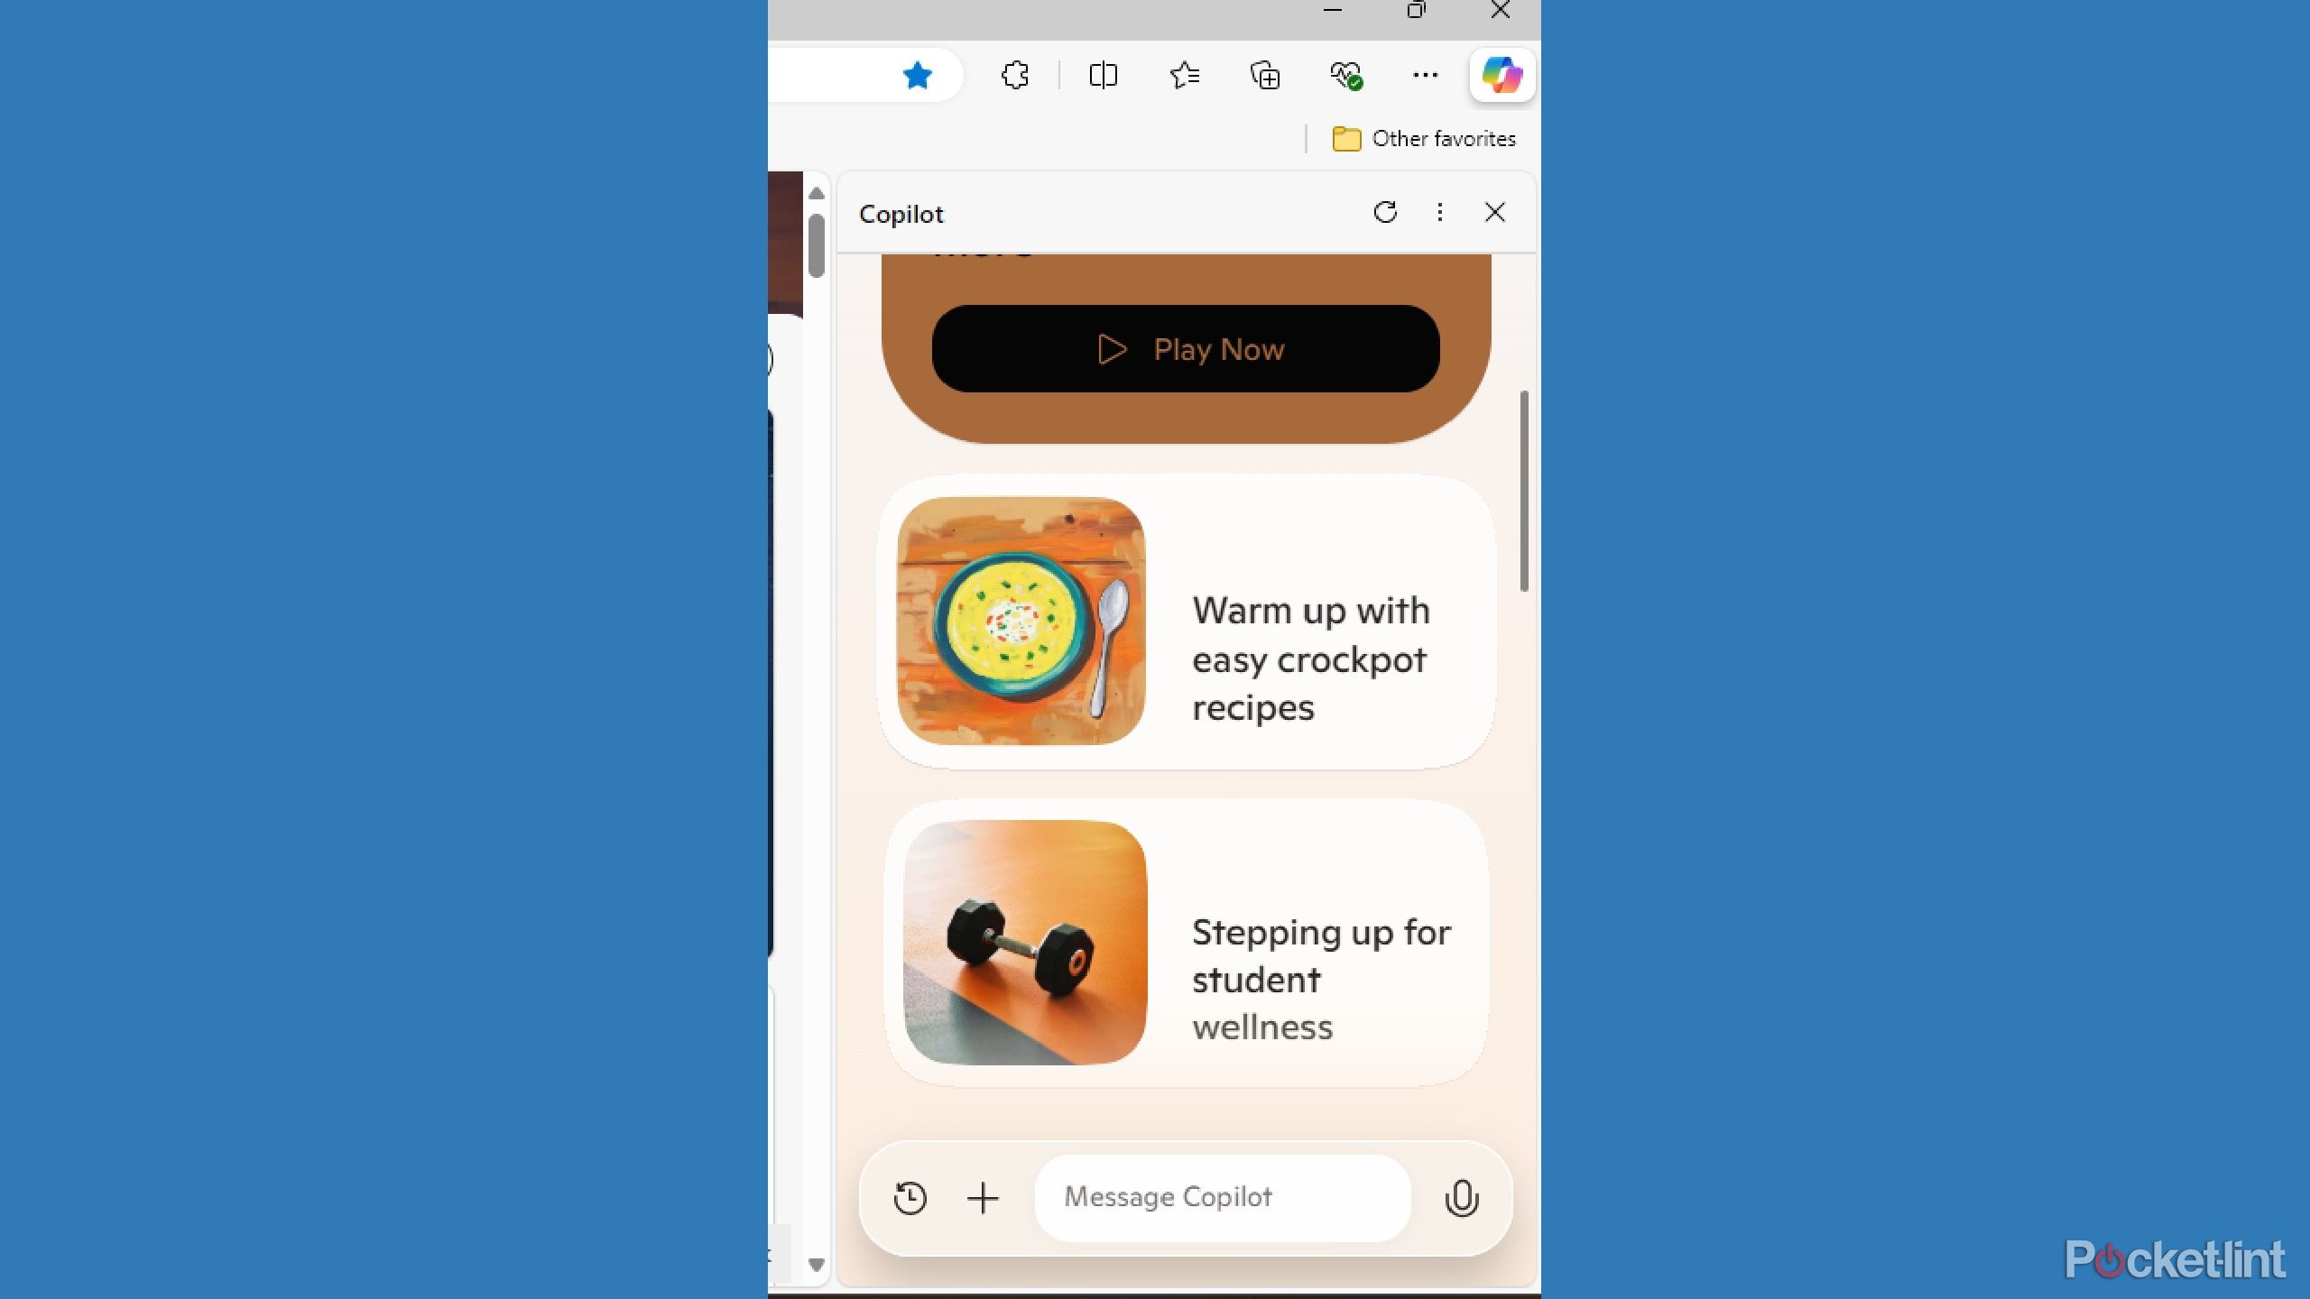
Task: Click crockpot recipes soup image
Action: click(x=1021, y=620)
